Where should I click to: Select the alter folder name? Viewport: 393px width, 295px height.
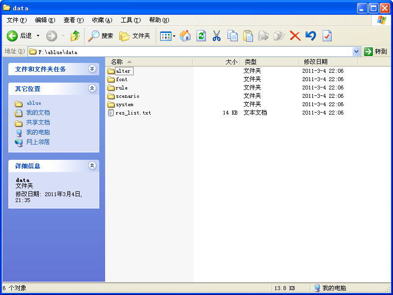tap(123, 71)
